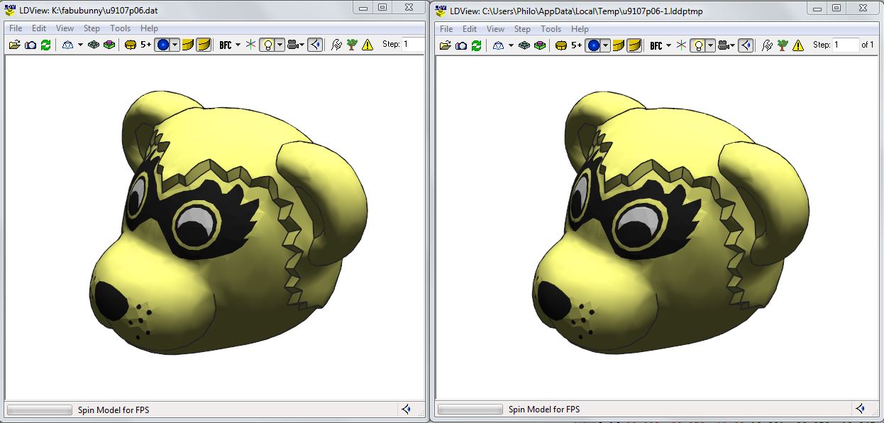884x423 pixels.
Task: Click progress bar in right window status bar
Action: coord(470,410)
